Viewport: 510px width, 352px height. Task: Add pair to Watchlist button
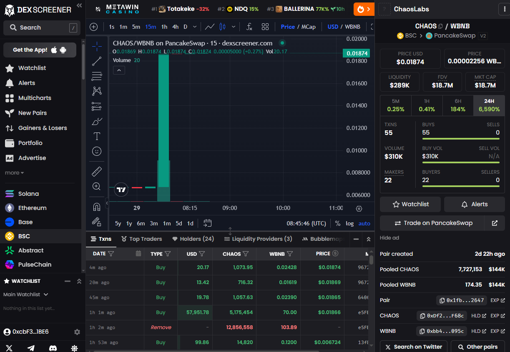point(410,205)
